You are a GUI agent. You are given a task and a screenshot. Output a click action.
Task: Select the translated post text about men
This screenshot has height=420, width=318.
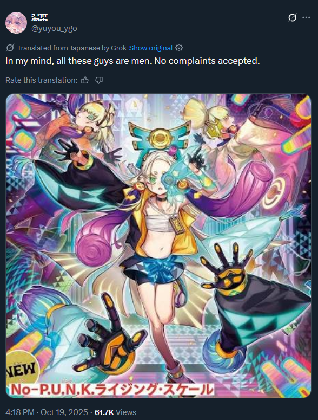(x=132, y=61)
